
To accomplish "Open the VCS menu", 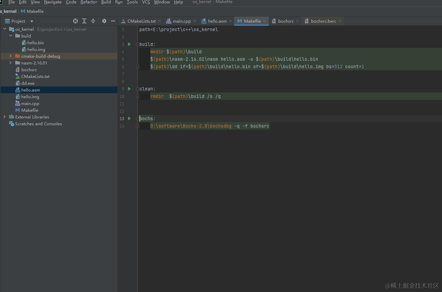I will (146, 2).
